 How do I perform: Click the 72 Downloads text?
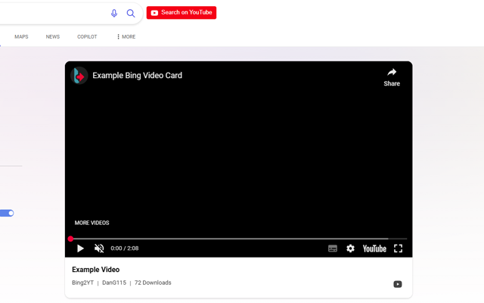pos(153,283)
